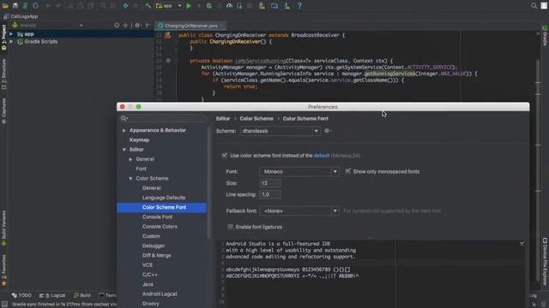Select Android Logcat under Color Scheme
Screen dimensions: 549x308
click(x=160, y=294)
